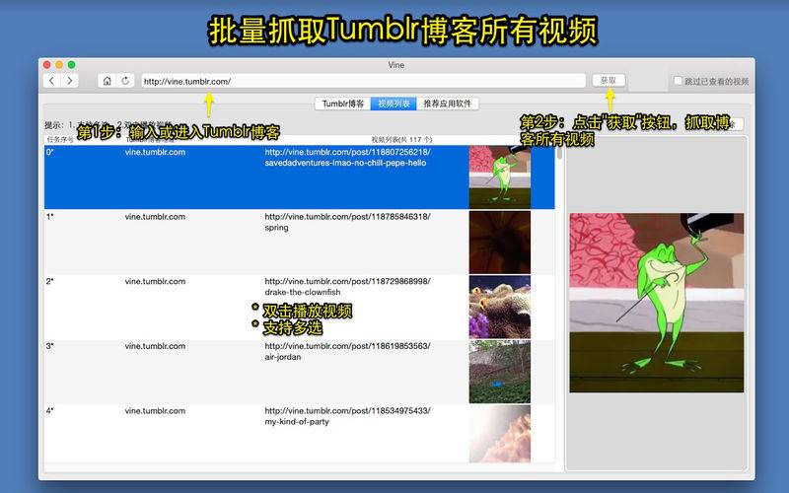Click the yellow minimize window button
The width and height of the screenshot is (789, 493).
(59, 65)
